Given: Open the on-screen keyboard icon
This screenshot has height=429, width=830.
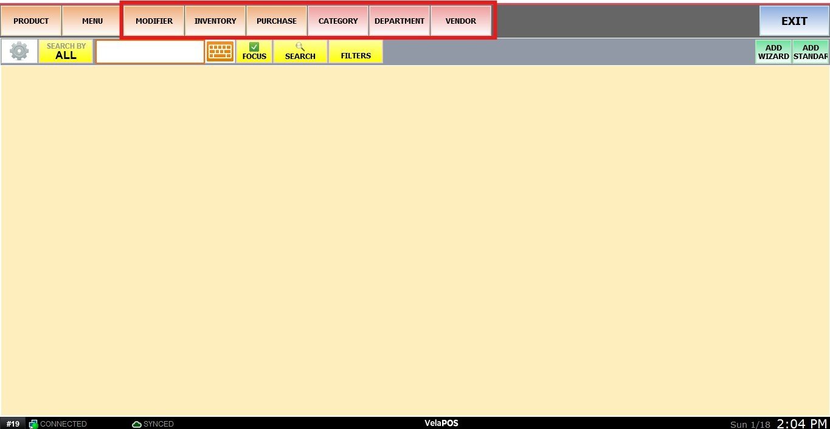Looking at the screenshot, I should 220,52.
